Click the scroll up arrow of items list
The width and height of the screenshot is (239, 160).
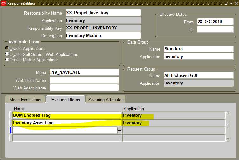click(228, 114)
